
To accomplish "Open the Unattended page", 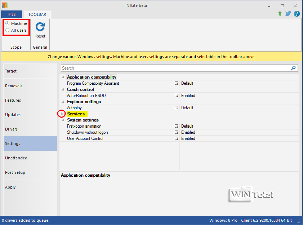I will (x=30, y=158).
